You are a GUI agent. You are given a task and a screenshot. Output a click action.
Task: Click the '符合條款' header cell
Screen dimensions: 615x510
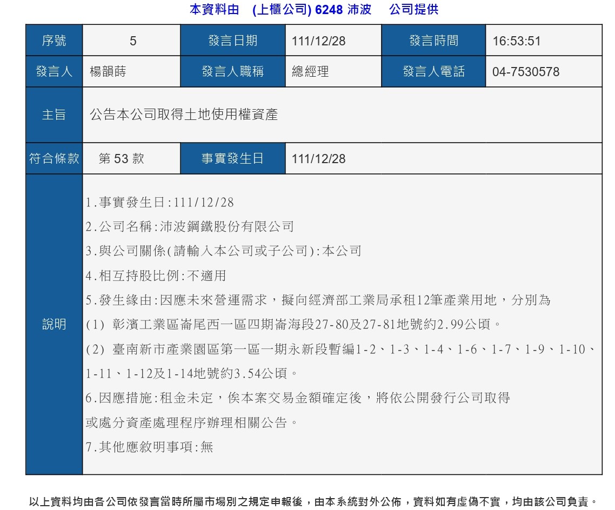tap(54, 158)
